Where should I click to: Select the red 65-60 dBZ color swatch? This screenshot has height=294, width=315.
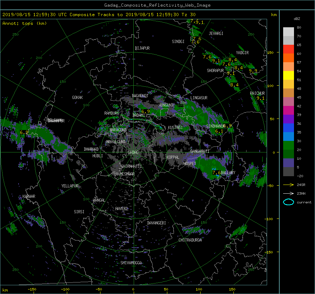pyautogui.click(x=288, y=49)
